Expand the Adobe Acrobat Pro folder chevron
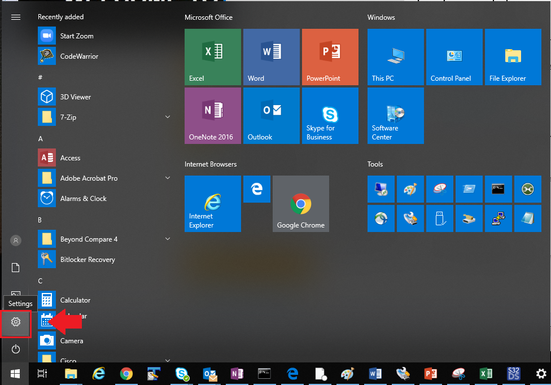Image resolution: width=551 pixels, height=385 pixels. [x=168, y=178]
